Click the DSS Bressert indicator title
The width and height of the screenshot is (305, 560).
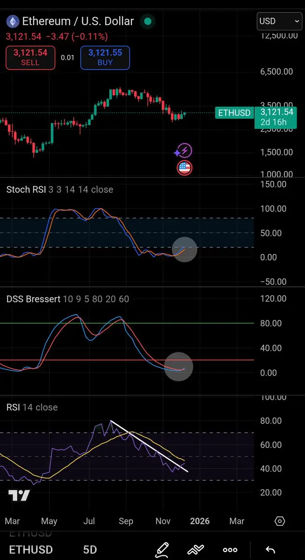pyautogui.click(x=68, y=299)
